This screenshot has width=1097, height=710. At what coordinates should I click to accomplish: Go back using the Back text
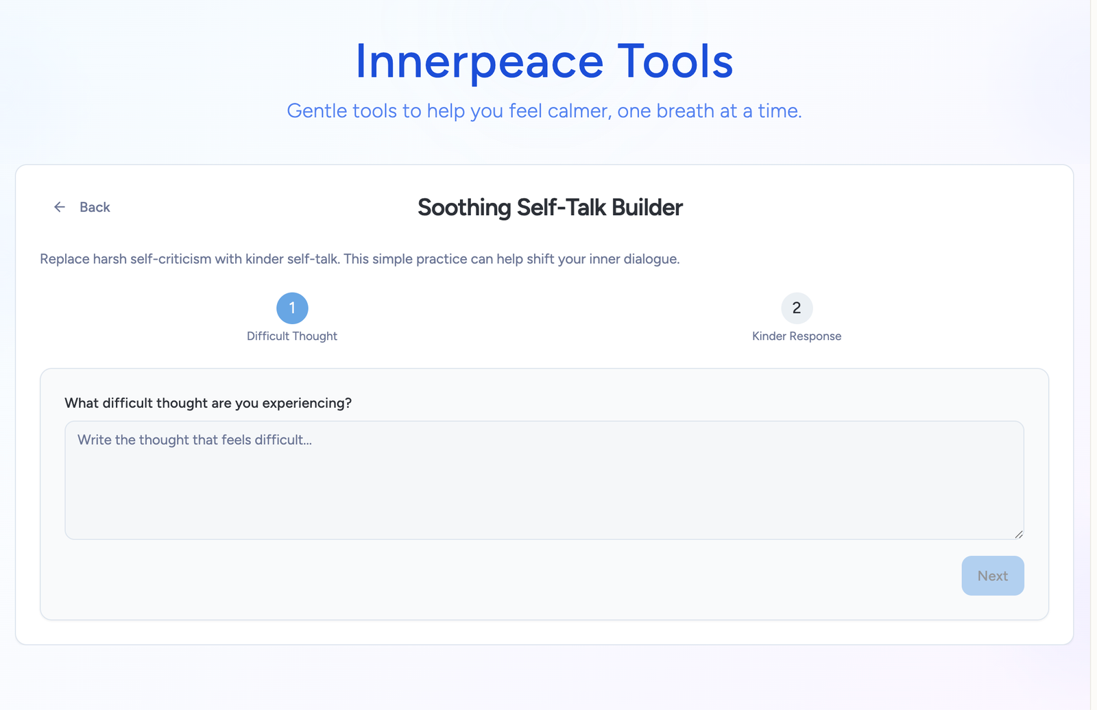click(95, 207)
